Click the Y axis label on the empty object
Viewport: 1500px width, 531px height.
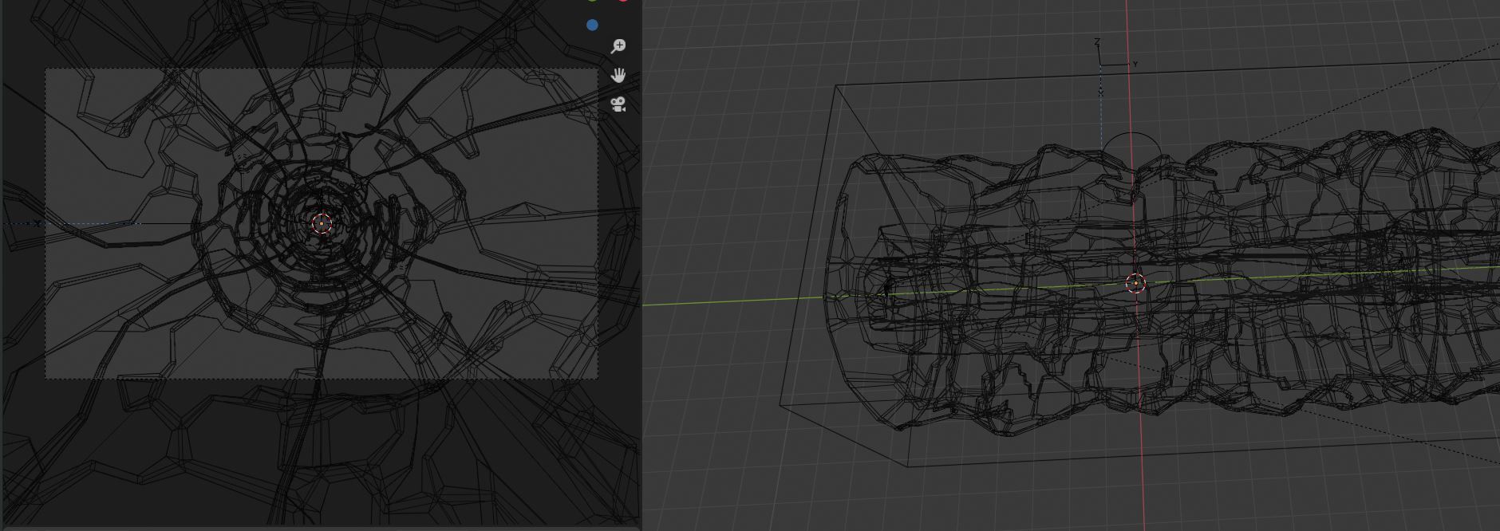point(1135,64)
